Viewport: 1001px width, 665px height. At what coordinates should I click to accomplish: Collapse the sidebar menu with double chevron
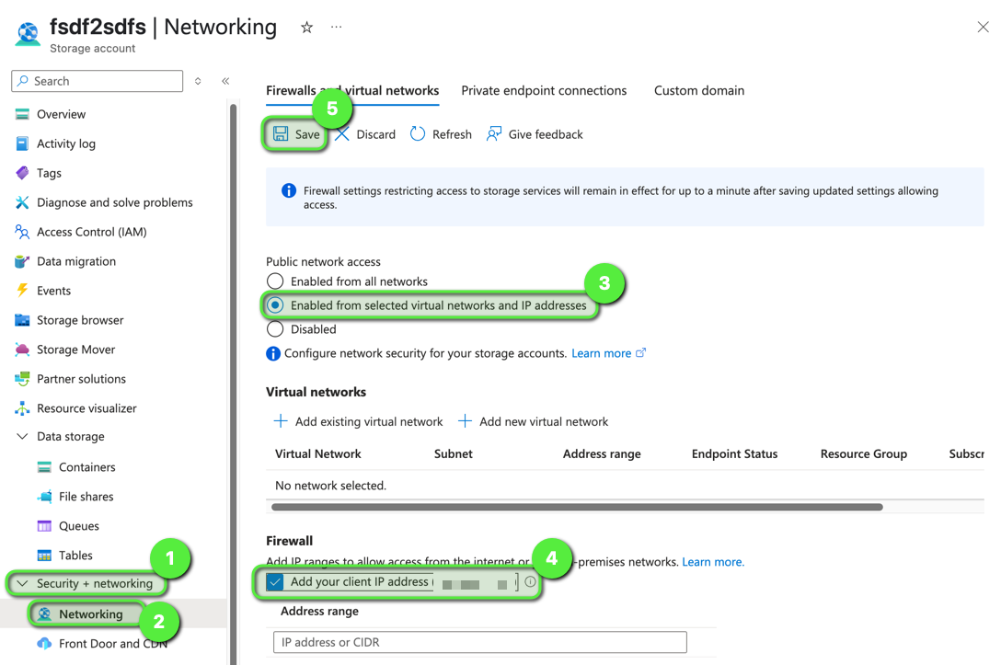tap(225, 81)
